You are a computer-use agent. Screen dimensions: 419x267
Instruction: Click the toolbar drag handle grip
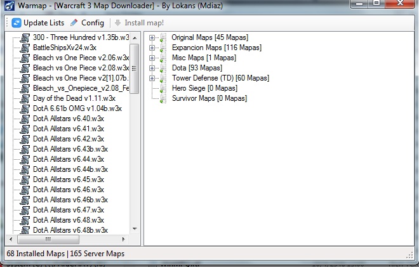[x=8, y=23]
